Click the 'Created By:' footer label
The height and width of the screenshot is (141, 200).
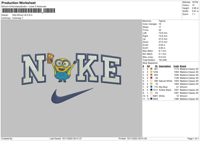[x=7, y=138]
